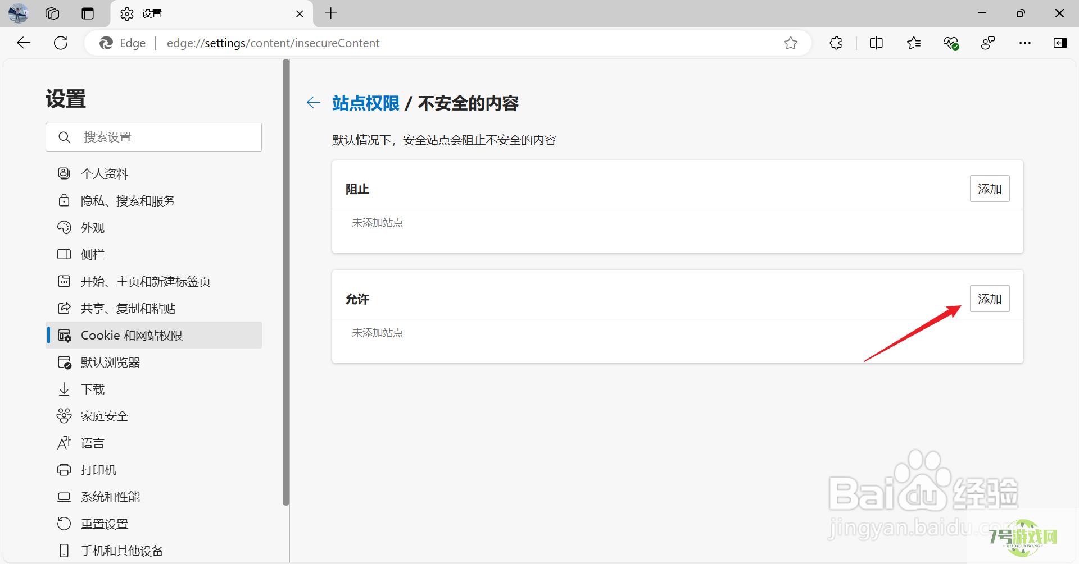Open 家庭安全 settings section
Image resolution: width=1079 pixels, height=564 pixels.
153,416
